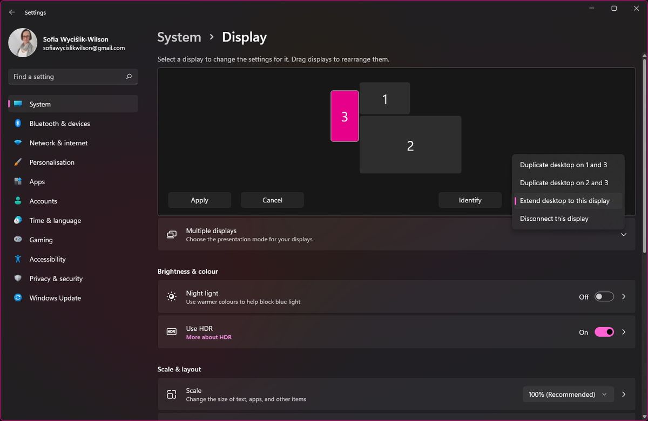Screen dimensions: 648x421
Task: Click the back arrow at top left
Action: (12, 12)
